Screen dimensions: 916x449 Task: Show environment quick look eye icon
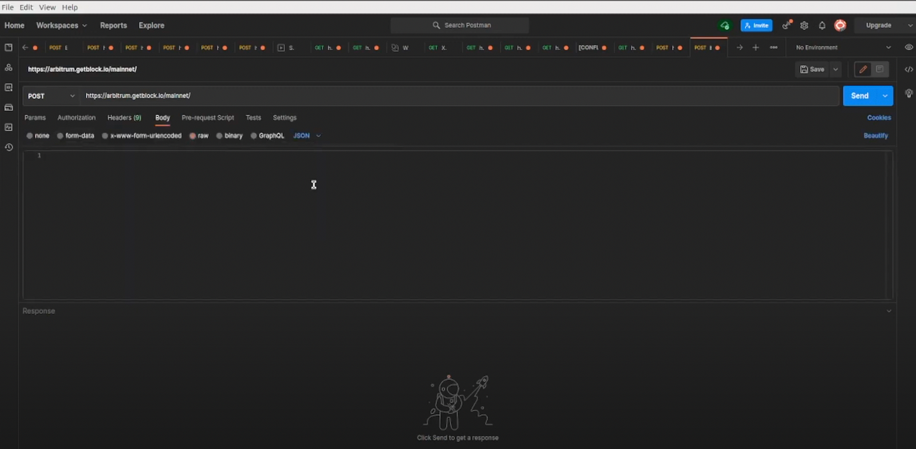pyautogui.click(x=909, y=48)
